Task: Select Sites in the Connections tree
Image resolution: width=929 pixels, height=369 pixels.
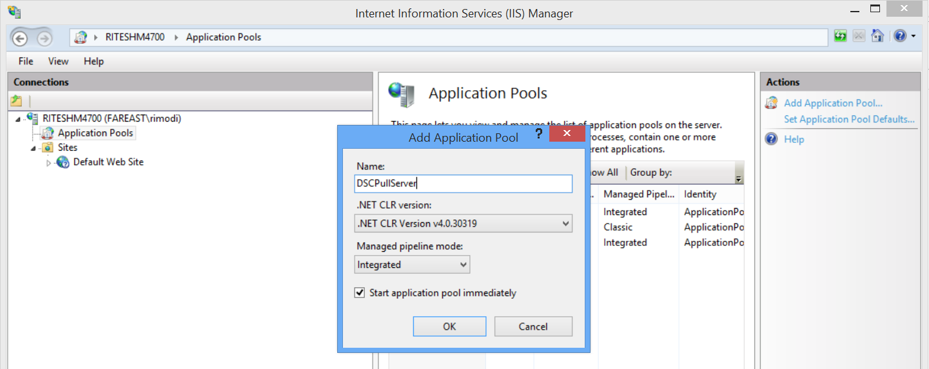Action: pyautogui.click(x=67, y=147)
